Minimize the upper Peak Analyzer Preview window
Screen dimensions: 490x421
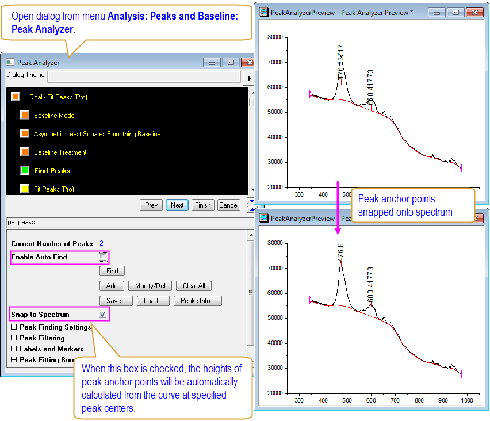coord(437,13)
